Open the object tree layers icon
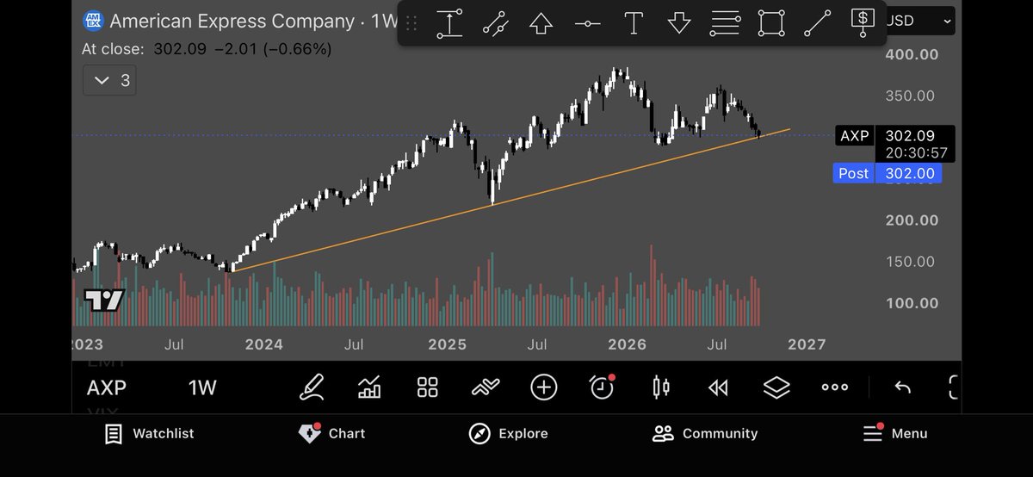 [776, 387]
